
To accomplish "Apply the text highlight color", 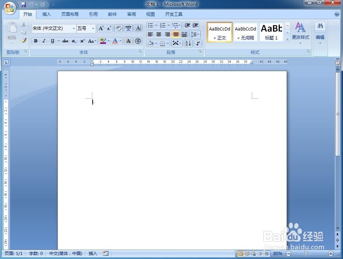I will (103, 41).
